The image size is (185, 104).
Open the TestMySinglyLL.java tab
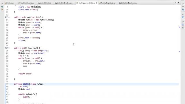(x=107, y=3)
